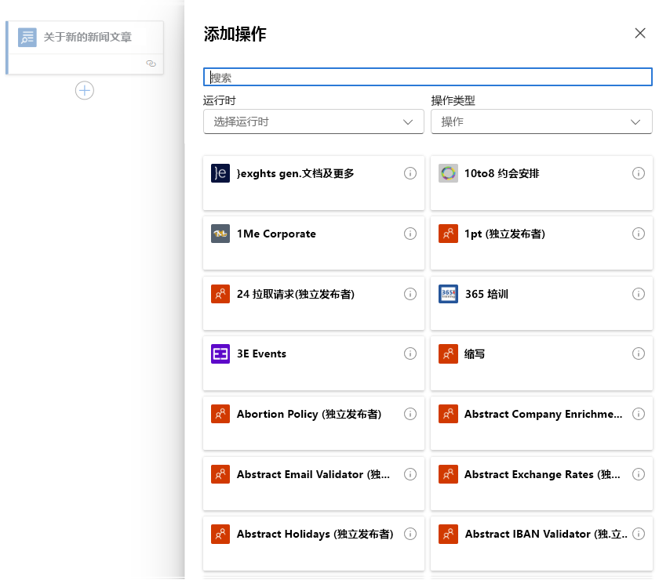Click the }exghts gen. connector icon
659x580 pixels.
(220, 173)
